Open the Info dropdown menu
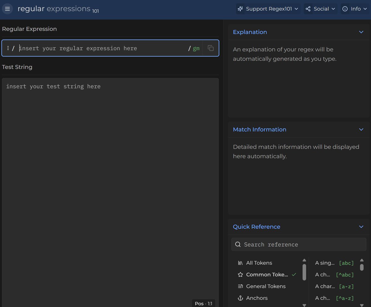Screen dimensions: 371x307 [356, 9]
